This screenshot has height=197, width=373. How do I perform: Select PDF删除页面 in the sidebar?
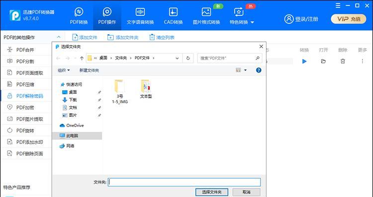(26, 153)
